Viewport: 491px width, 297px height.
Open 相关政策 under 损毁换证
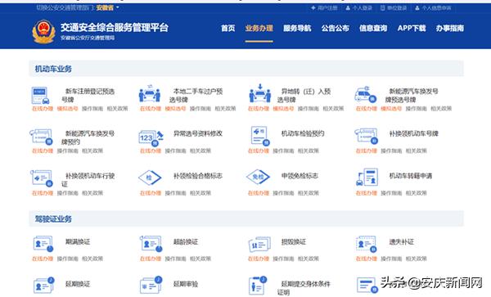pyautogui.click(x=309, y=259)
